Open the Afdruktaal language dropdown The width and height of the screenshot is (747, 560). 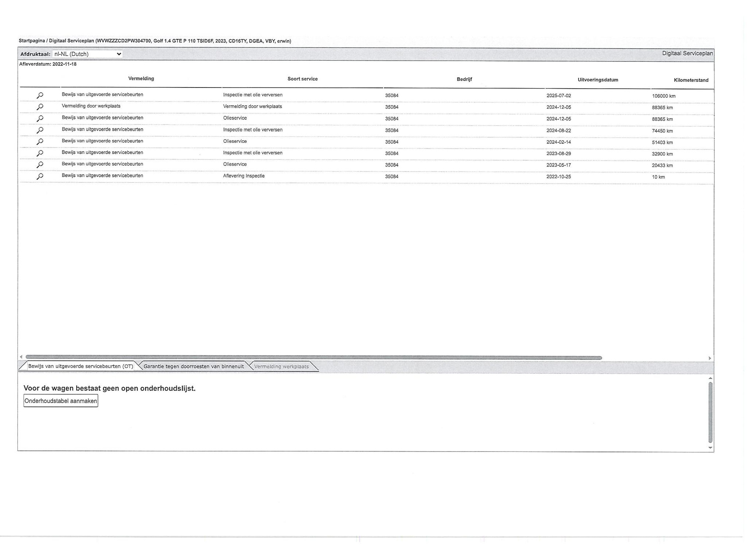coord(88,54)
